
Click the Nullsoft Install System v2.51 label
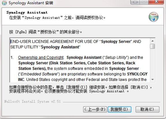tap(32, 102)
